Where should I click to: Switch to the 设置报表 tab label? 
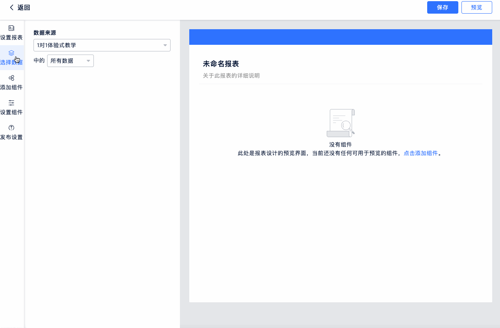(11, 38)
